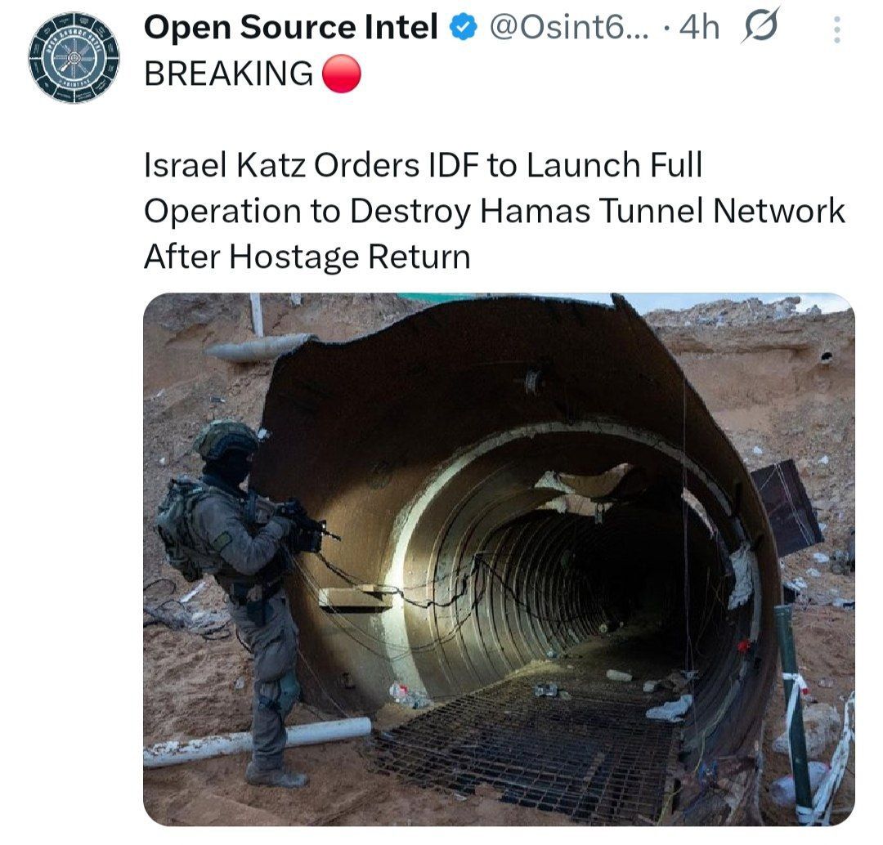Open the Grok explain-post icon
Image resolution: width=883 pixels, height=845 pixels.
pos(760,25)
